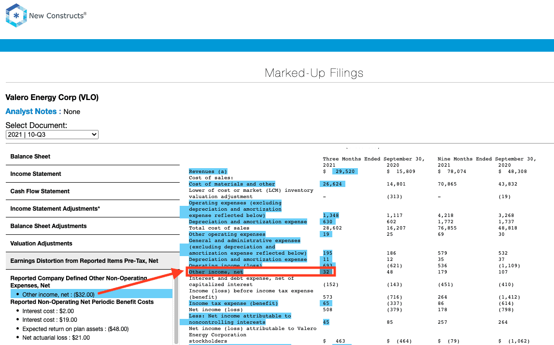Open the Select Document dropdown
554x345 pixels.
tap(52, 135)
